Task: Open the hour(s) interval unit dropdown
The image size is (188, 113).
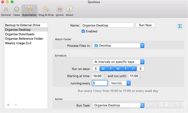Action: [120, 83]
